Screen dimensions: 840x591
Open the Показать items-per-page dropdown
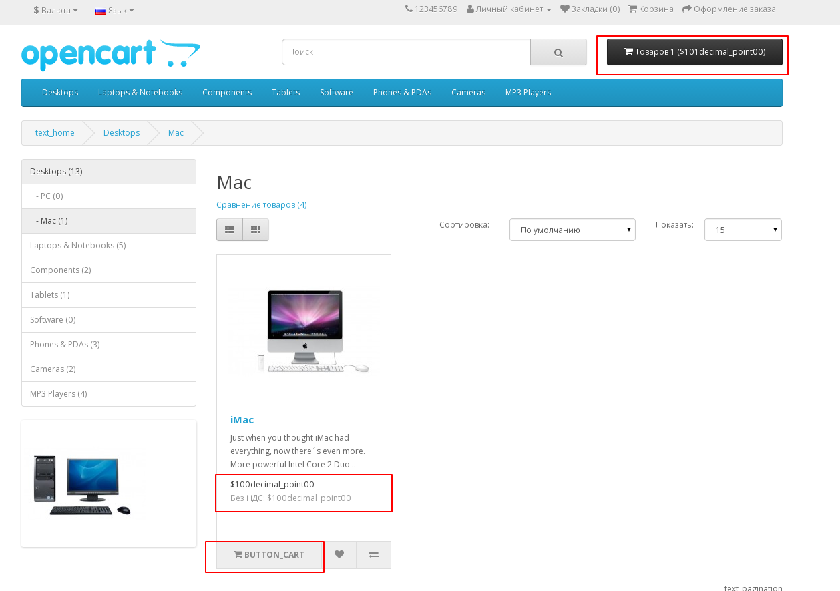pyautogui.click(x=743, y=230)
